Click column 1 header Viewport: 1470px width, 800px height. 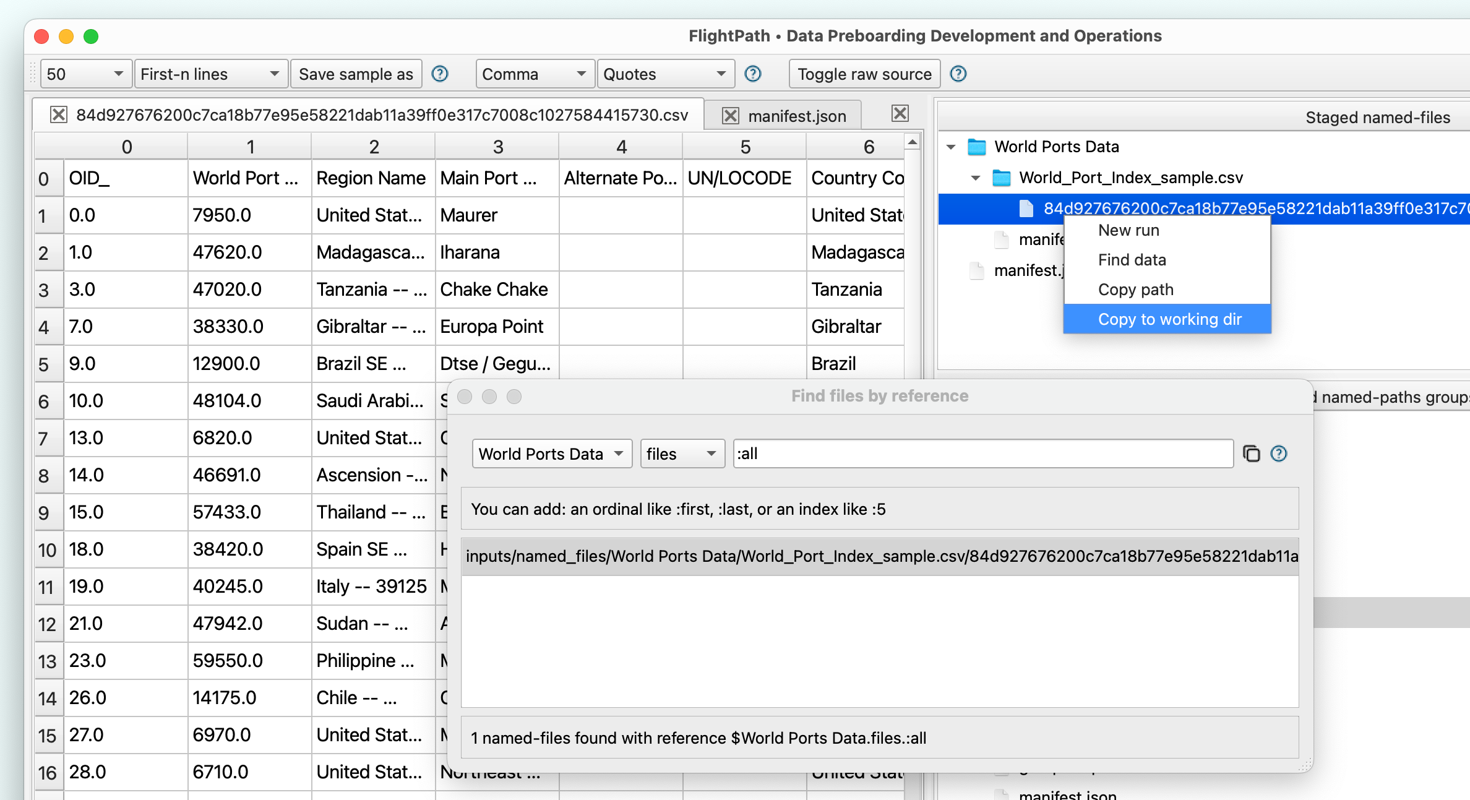[x=250, y=147]
